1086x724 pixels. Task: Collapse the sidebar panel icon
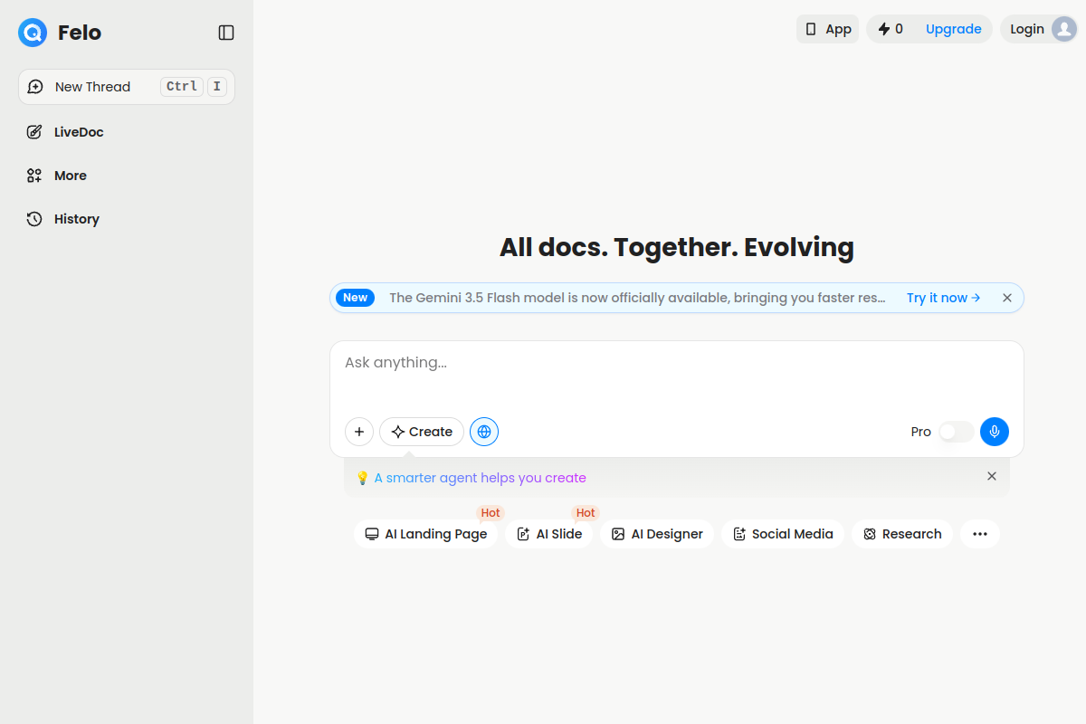click(226, 33)
